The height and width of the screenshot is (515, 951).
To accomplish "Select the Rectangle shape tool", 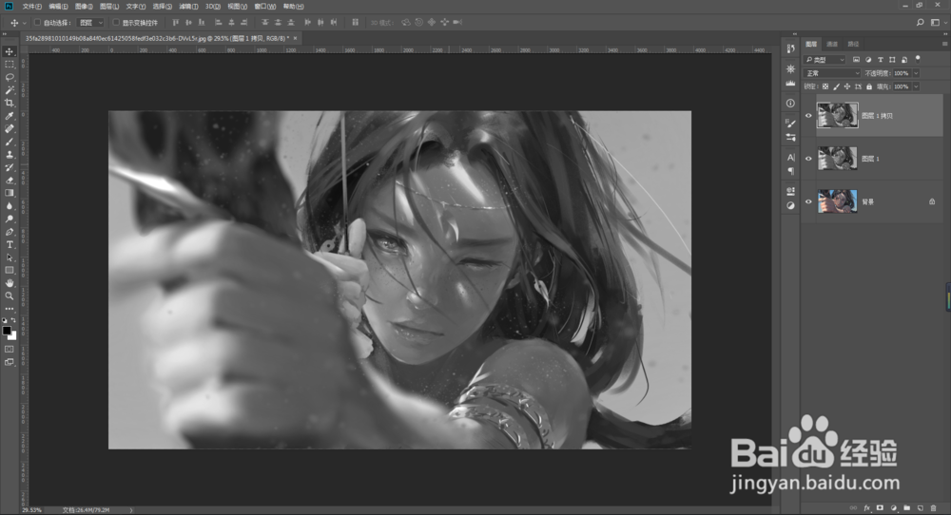I will (10, 270).
